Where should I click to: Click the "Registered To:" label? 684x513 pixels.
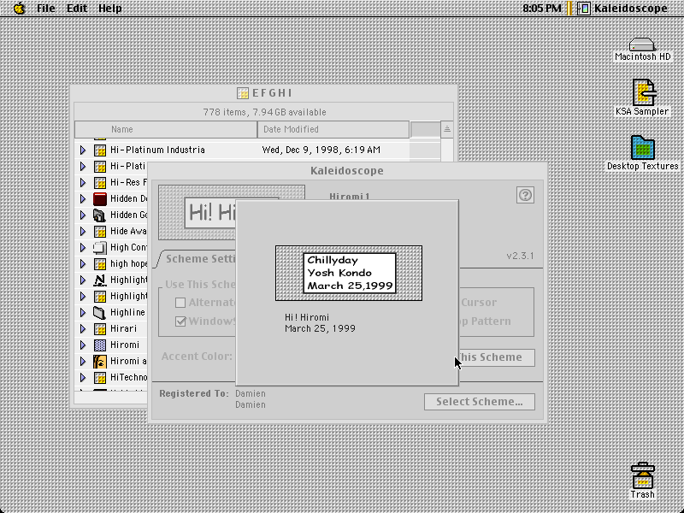pos(194,393)
